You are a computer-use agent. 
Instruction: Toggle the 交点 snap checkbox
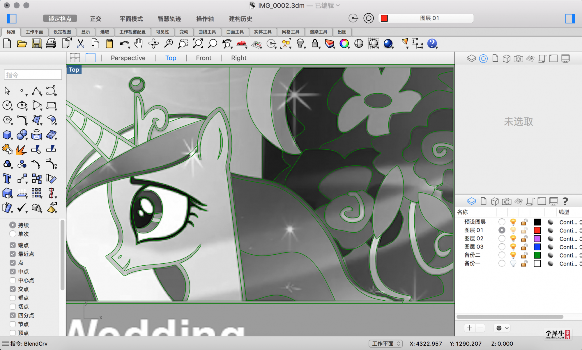coord(13,289)
